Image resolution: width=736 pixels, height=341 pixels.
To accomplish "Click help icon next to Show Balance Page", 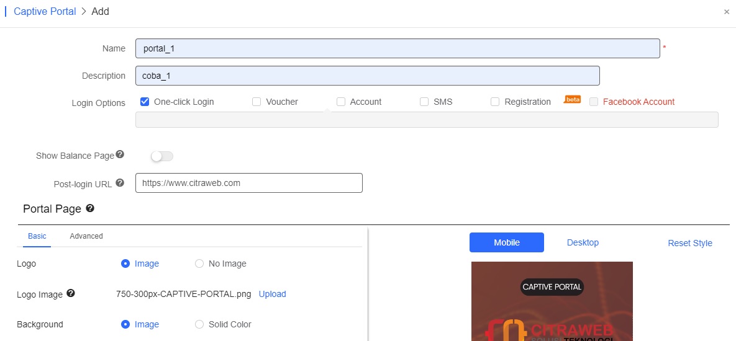I will point(120,154).
